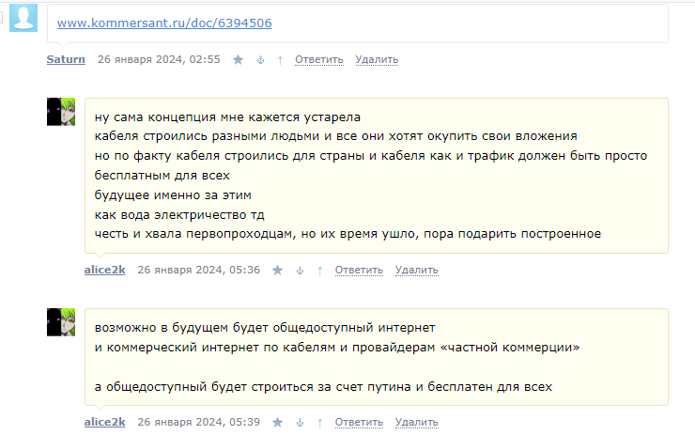Click text 'возможно в будущем будет общедоступный интернет'
Image resolution: width=695 pixels, height=435 pixels.
click(x=265, y=328)
